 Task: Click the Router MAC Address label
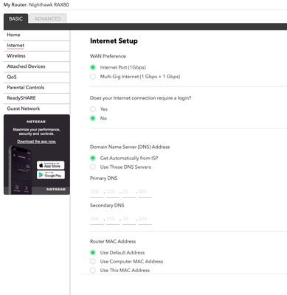coord(113,241)
